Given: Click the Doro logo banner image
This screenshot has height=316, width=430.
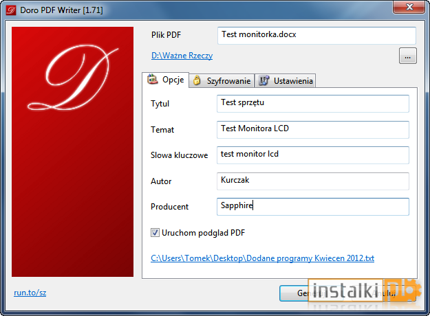Looking at the screenshot, I should (x=72, y=152).
